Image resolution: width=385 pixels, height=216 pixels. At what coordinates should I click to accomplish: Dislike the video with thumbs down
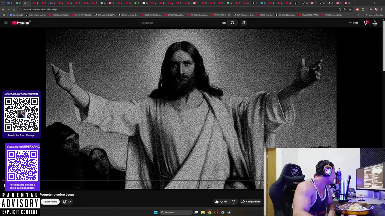click(233, 202)
